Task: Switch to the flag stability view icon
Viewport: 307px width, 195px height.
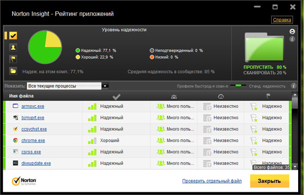Action: [13, 59]
